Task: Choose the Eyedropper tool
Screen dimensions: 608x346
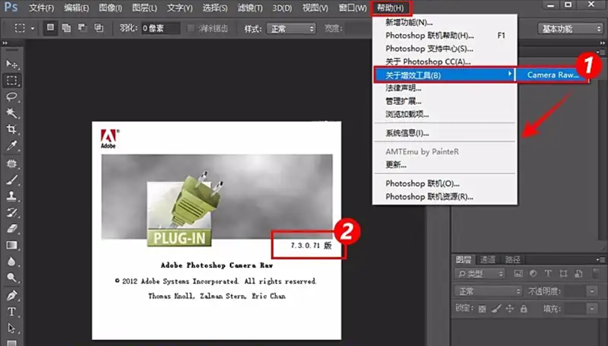Action: [x=12, y=146]
